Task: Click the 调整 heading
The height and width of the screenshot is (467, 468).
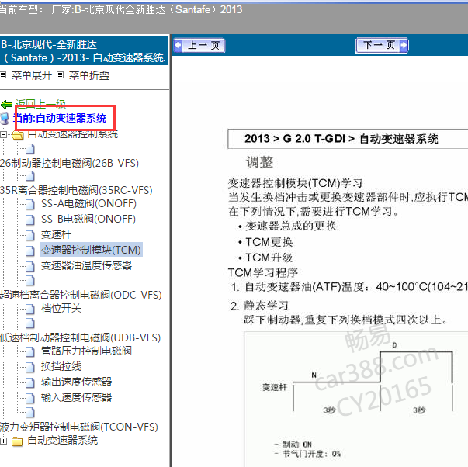Action: tap(259, 162)
